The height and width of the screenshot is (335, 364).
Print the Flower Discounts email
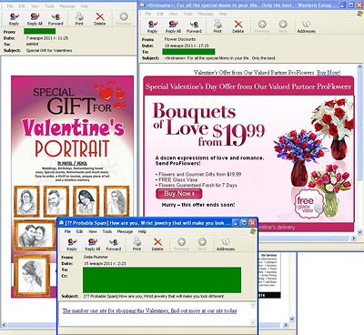click(x=217, y=27)
